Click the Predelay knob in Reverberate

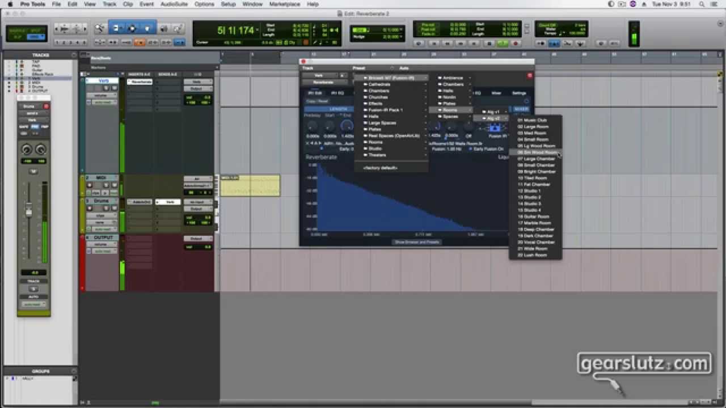coord(312,126)
